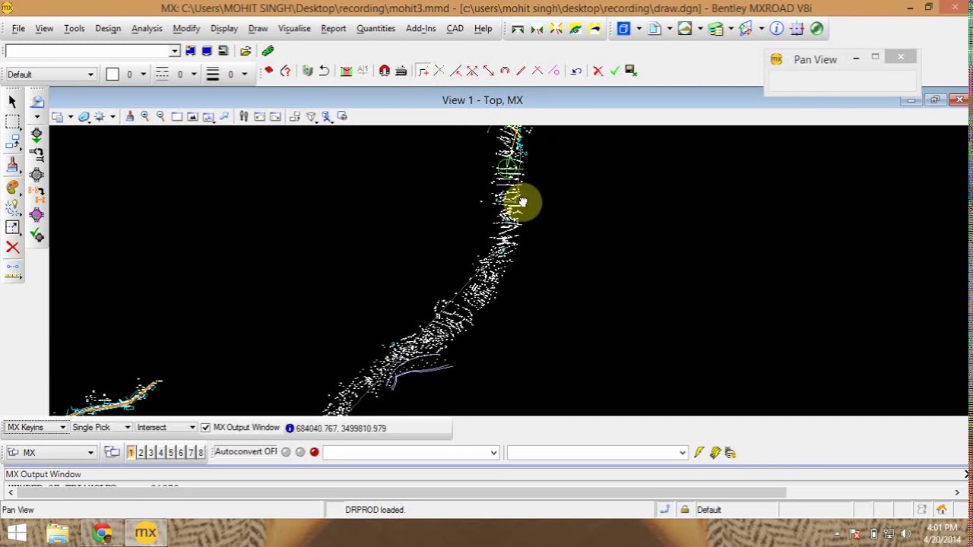Click the Zoom Out magnifier in view toolbar

[x=160, y=116]
